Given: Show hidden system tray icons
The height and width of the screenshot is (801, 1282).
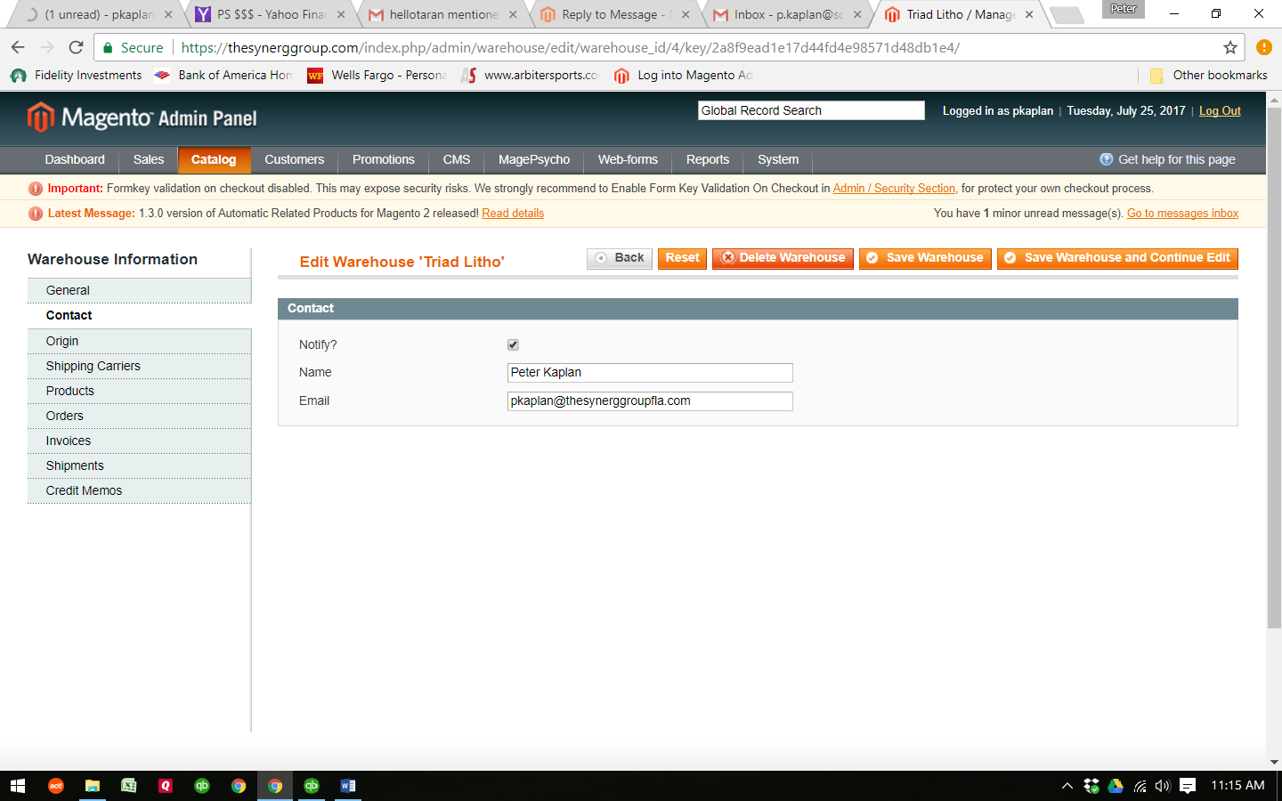Looking at the screenshot, I should [x=1067, y=786].
